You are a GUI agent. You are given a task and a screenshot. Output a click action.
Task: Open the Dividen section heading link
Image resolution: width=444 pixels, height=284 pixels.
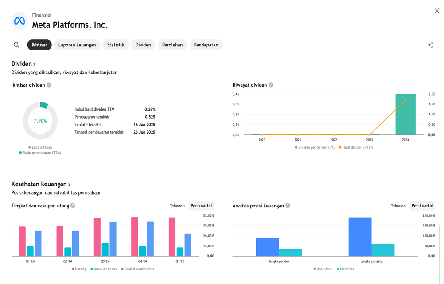pos(23,64)
